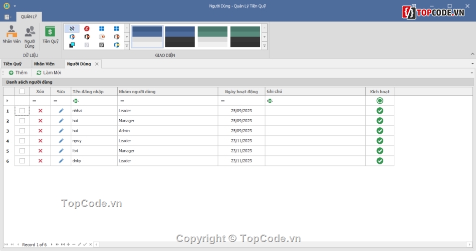Open the Nhân Viên ribbon icon
The height and width of the screenshot is (251, 476).
click(11, 35)
